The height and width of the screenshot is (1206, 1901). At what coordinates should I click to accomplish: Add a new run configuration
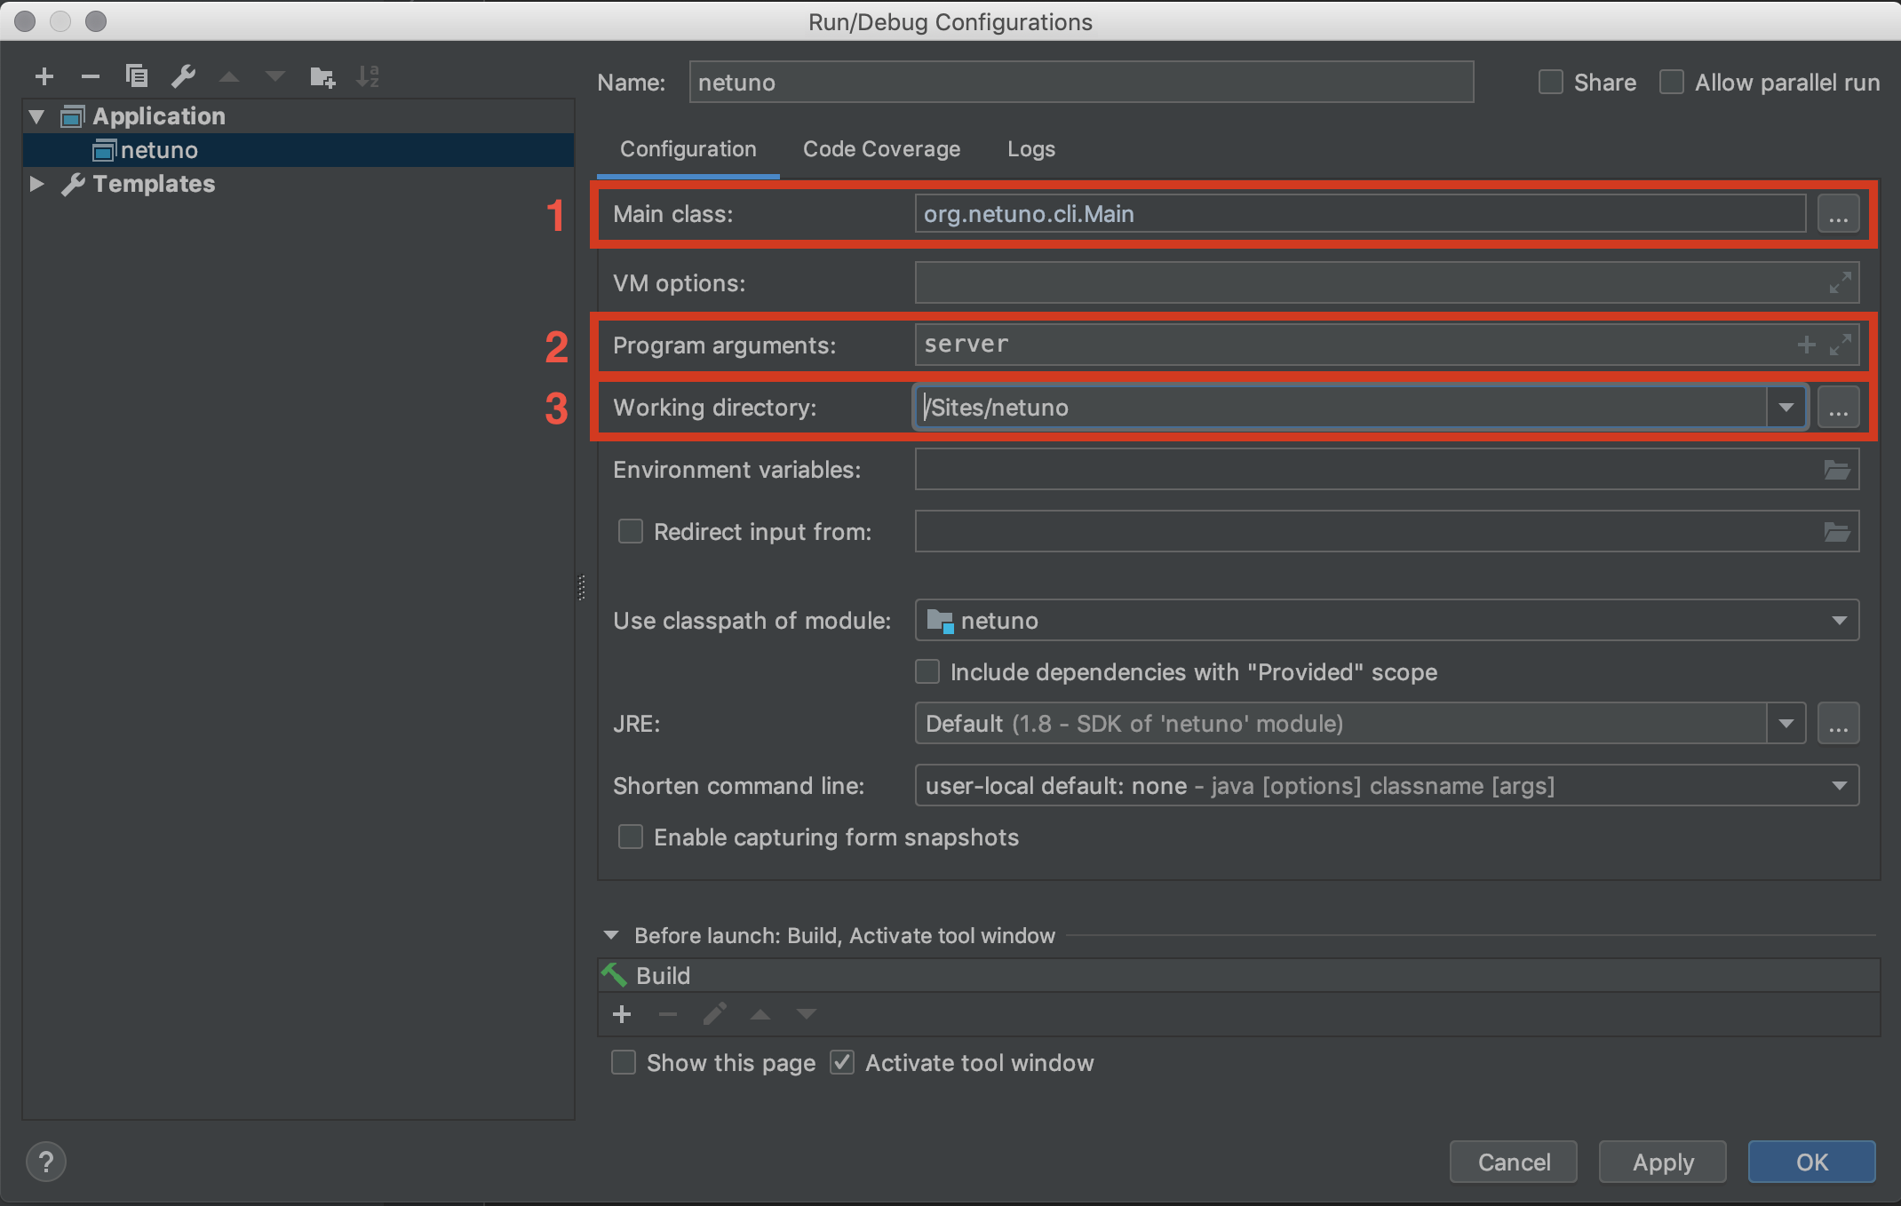(x=44, y=77)
